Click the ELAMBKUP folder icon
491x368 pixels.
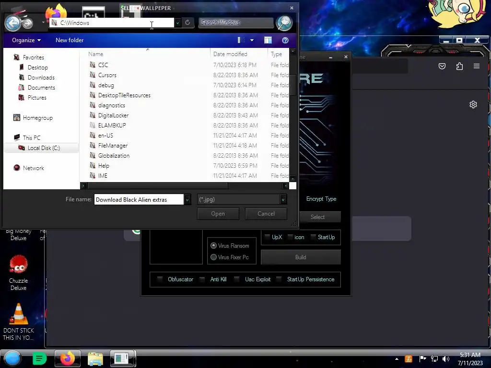coord(93,125)
